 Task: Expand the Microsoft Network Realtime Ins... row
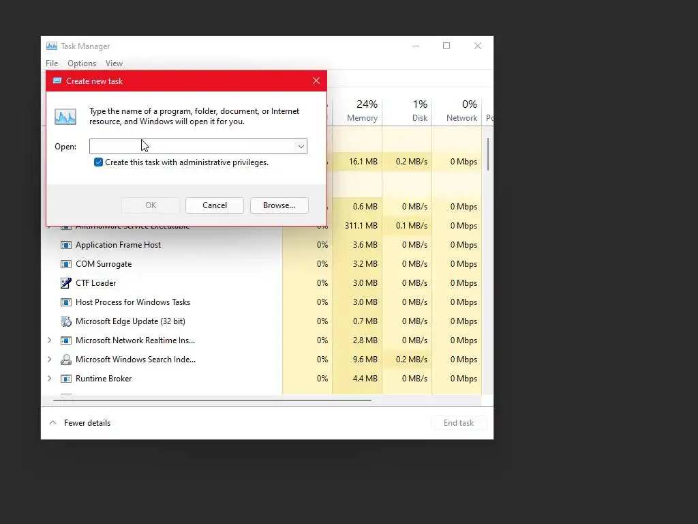point(49,340)
